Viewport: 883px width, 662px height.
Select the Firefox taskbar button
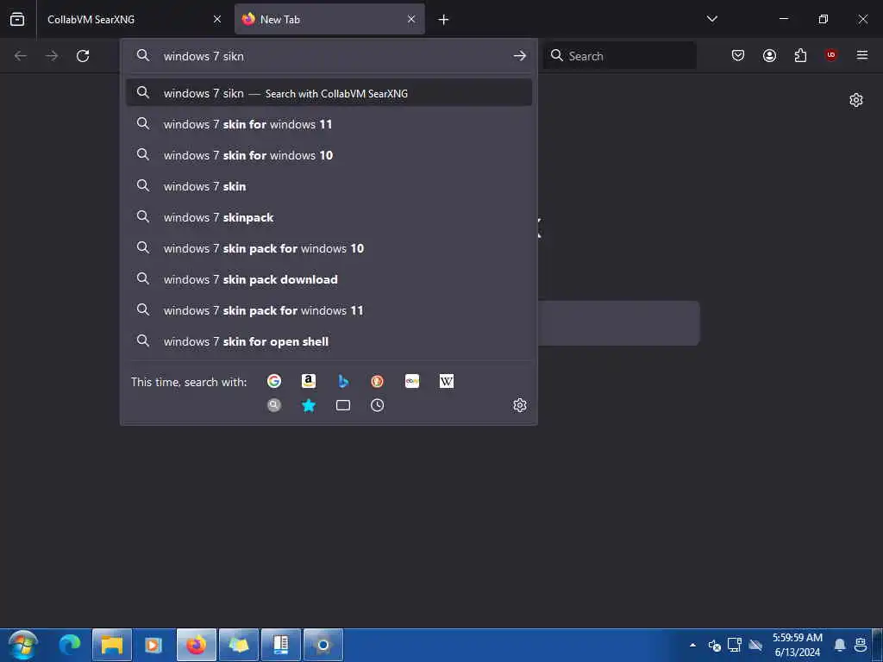click(x=196, y=645)
